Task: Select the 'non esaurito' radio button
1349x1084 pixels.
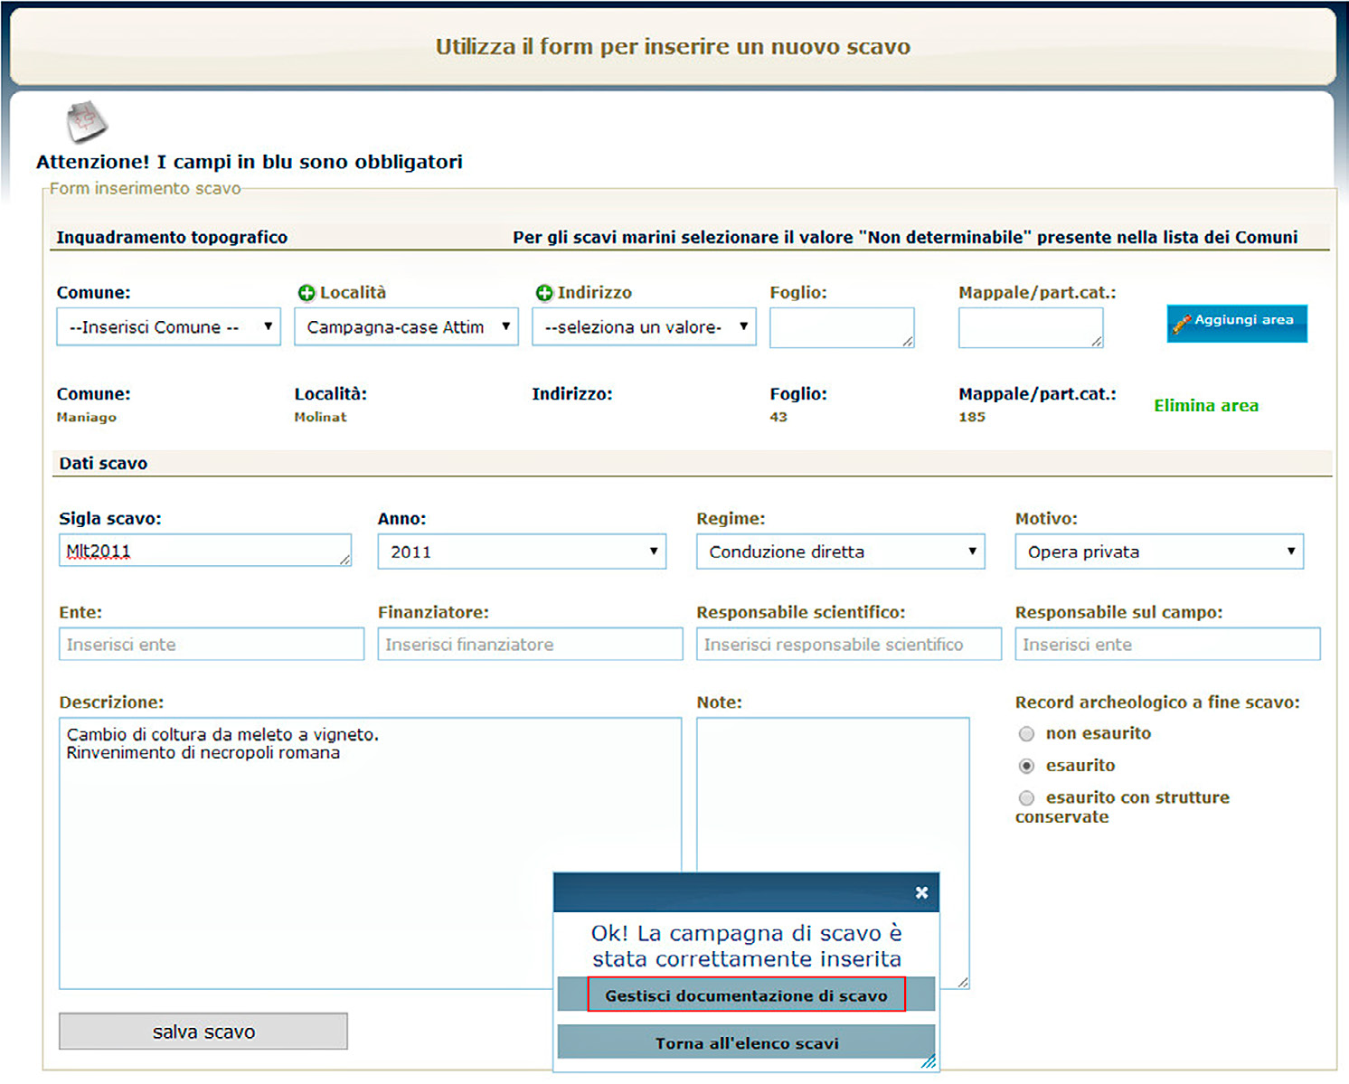Action: point(1026,734)
